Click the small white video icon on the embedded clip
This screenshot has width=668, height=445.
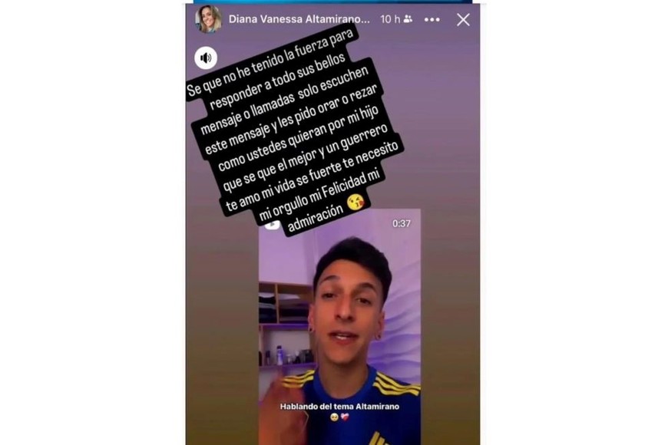(273, 224)
